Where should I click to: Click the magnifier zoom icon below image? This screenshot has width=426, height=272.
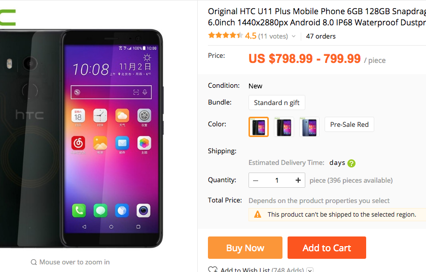pyautogui.click(x=33, y=262)
